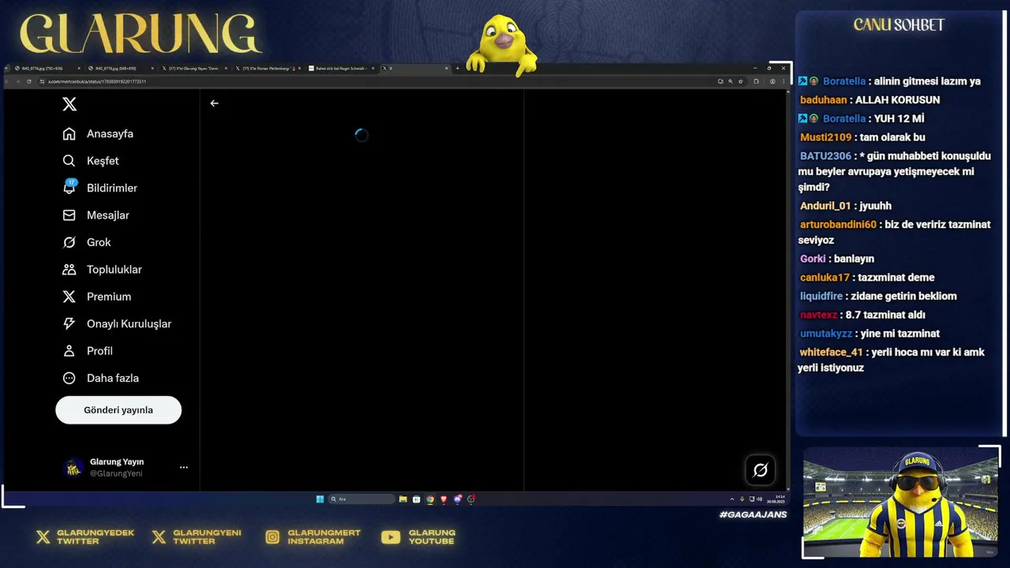Open Mesajlar envelope icon
Screen dimensions: 1010x568
[69, 215]
